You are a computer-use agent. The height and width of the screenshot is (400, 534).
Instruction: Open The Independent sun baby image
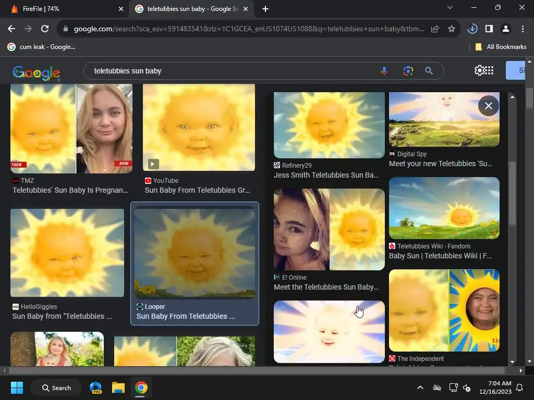coord(444,310)
